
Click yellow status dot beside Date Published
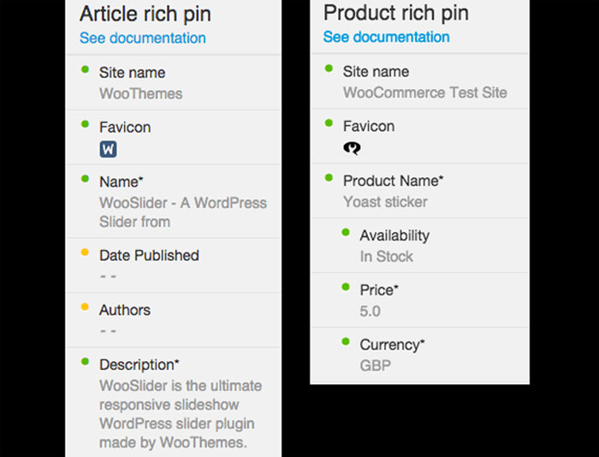[x=85, y=252]
